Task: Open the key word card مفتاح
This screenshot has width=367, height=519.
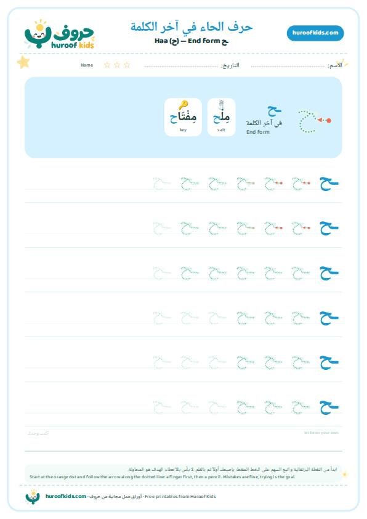Action: pyautogui.click(x=183, y=117)
